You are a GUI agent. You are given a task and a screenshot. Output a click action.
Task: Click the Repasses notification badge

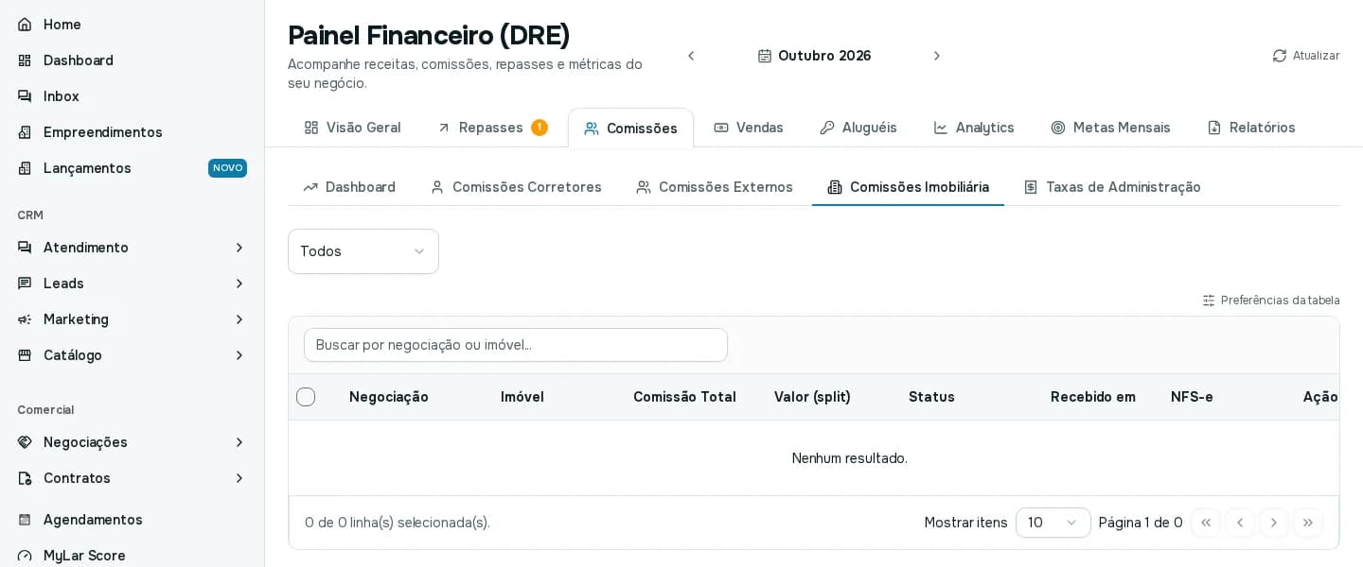[540, 128]
